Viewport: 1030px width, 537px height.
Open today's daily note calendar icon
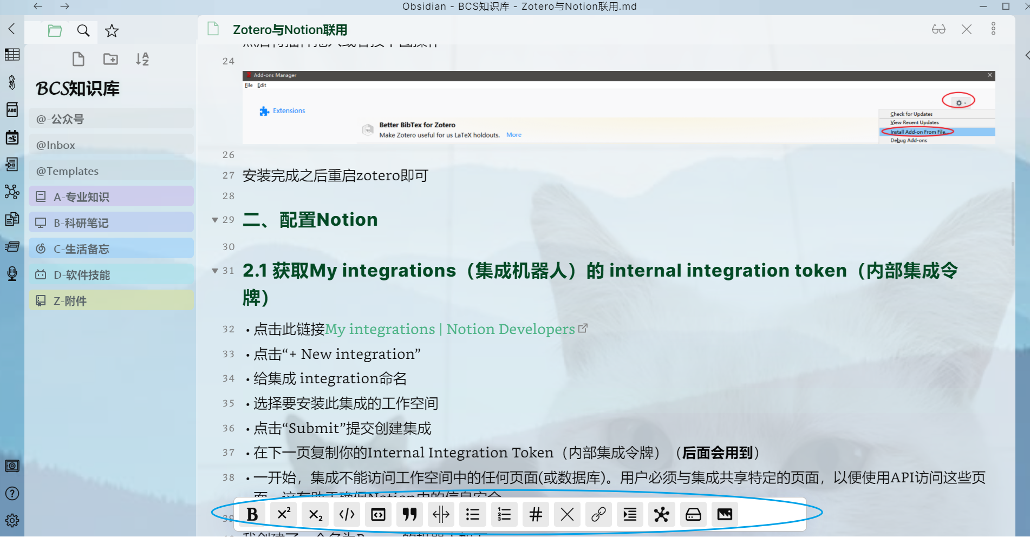point(12,137)
